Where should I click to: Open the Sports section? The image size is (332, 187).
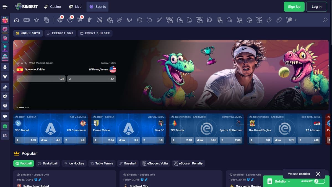click(x=97, y=7)
